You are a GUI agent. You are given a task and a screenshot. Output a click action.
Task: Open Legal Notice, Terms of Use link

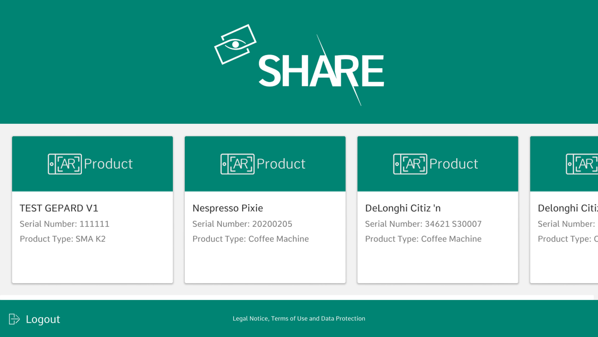299,318
